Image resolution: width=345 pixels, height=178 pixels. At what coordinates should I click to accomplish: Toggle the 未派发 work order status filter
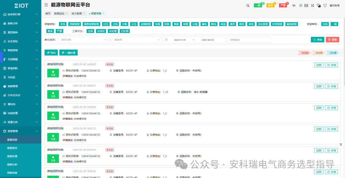(x=101, y=31)
